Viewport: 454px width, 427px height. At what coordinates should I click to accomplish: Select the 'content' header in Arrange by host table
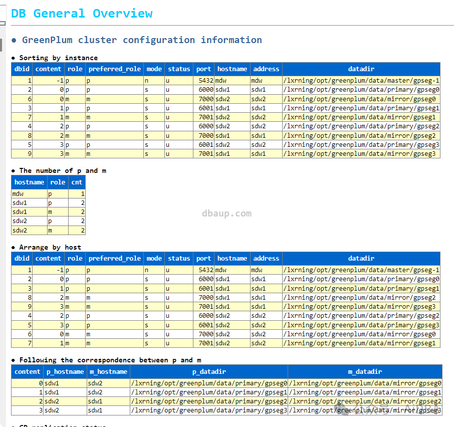point(48,258)
